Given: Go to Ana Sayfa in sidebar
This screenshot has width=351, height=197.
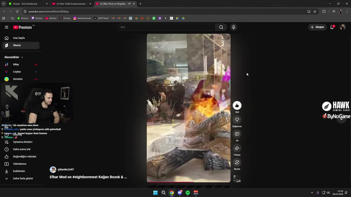Looking at the screenshot, I should [x=21, y=38].
